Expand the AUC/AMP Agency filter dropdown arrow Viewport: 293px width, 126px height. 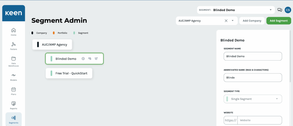click(233, 21)
